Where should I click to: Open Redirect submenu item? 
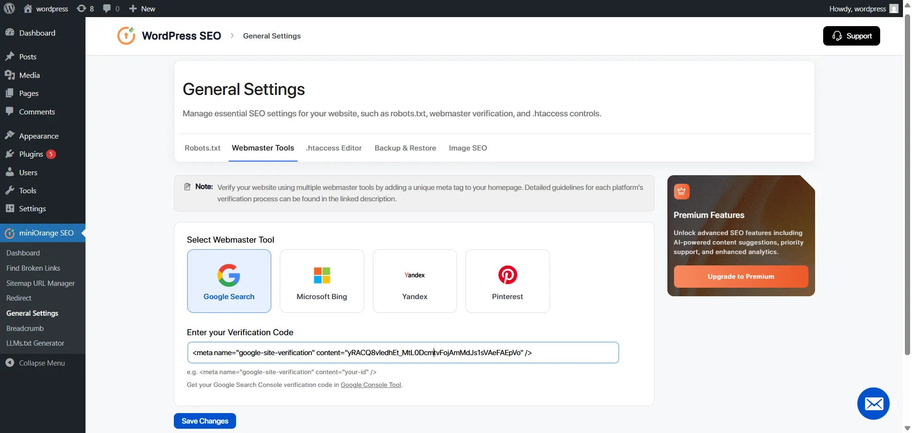pos(19,298)
